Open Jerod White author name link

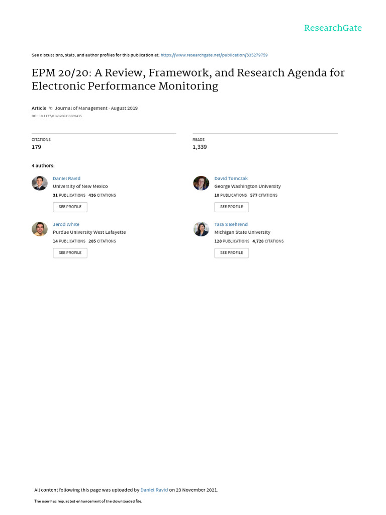click(66, 224)
